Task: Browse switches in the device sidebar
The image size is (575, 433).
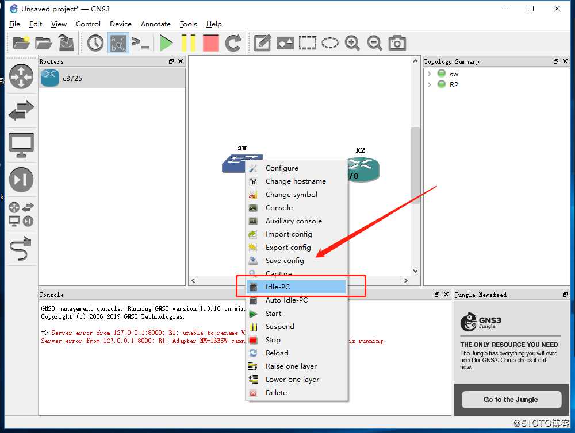Action: 21,111
